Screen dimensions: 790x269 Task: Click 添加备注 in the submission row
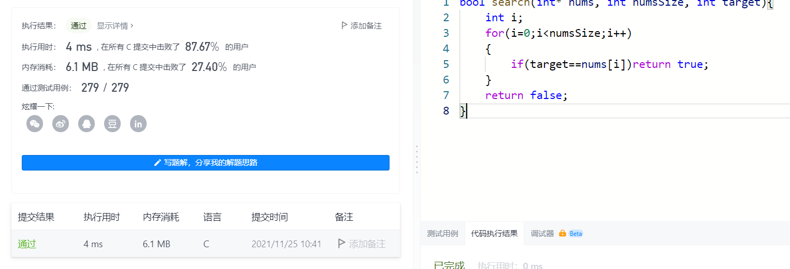362,244
